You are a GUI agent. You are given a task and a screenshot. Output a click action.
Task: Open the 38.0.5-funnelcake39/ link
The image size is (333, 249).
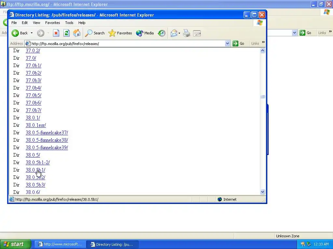[x=47, y=148]
